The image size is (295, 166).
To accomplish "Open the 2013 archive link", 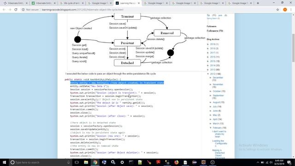I will (x=212, y=70).
